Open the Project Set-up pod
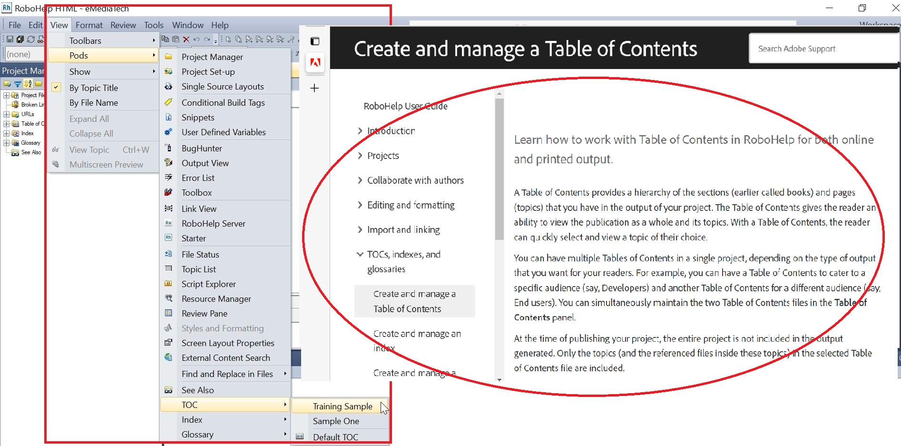Screen dimensions: 901x446 tap(225, 71)
